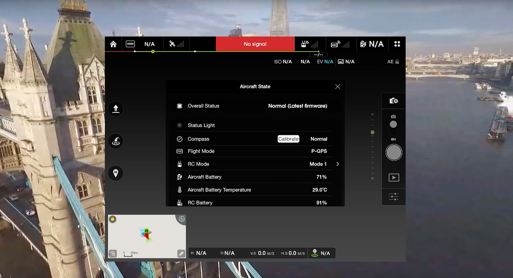The image size is (513, 278).
Task: Select the Overall Status row
Action: [254, 106]
